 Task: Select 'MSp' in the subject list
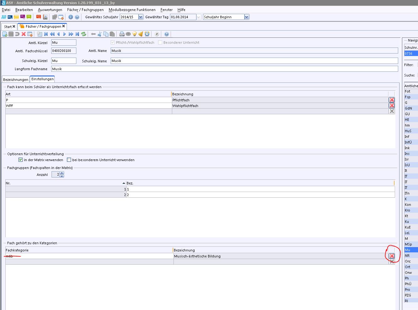(x=411, y=244)
